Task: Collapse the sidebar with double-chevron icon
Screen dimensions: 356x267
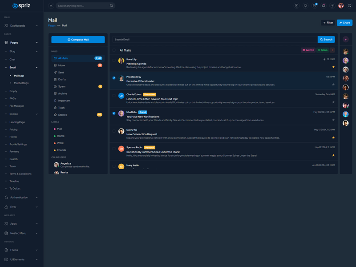Action: point(51,6)
